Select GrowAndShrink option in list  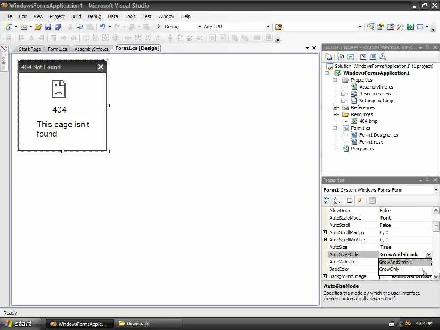[405, 262]
